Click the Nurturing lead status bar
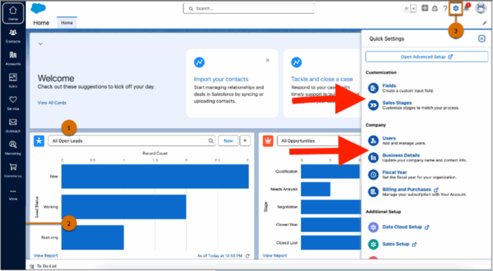This screenshot has width=493, height=271. (x=92, y=238)
